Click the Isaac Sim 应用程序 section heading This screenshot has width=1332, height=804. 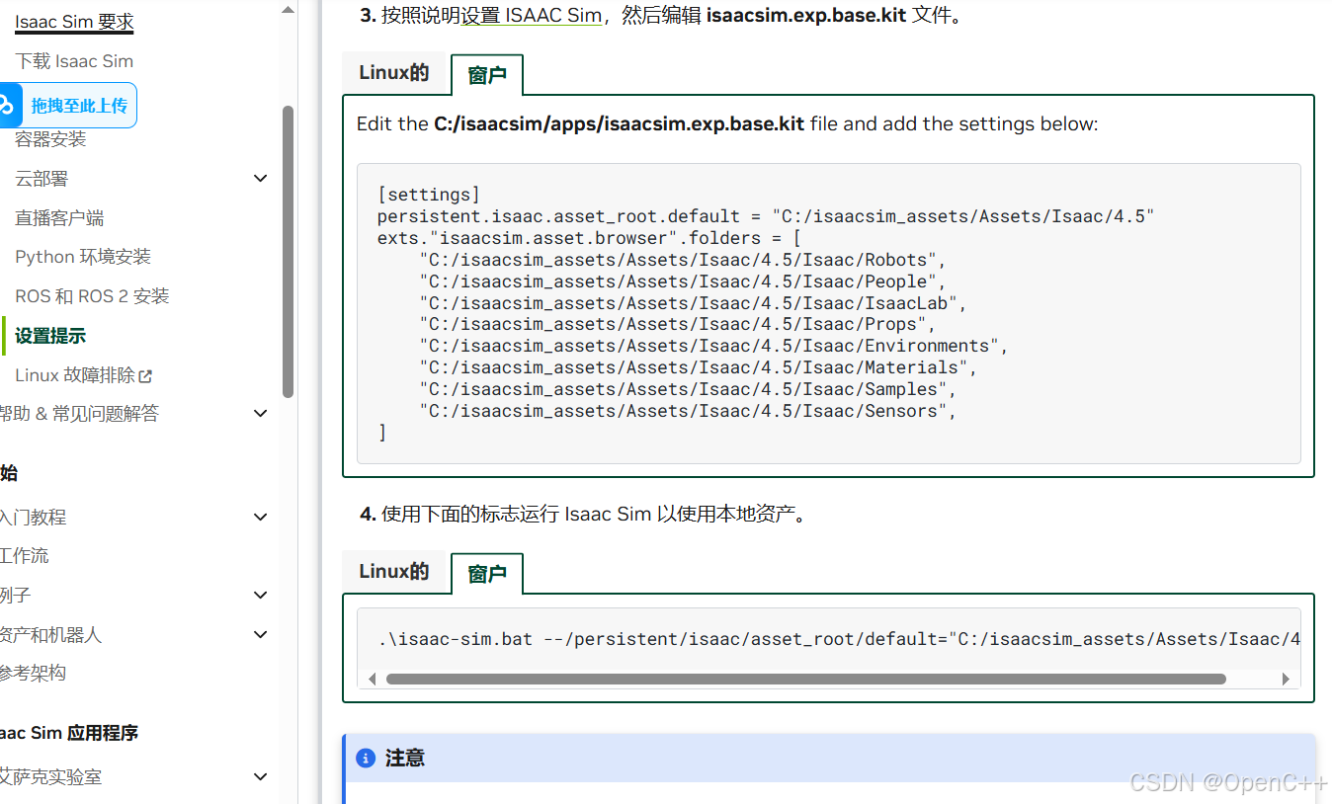[x=69, y=733]
